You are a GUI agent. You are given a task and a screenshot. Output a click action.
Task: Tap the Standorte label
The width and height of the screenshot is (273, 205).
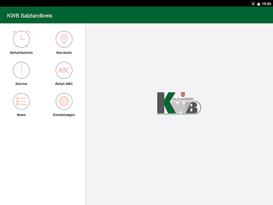point(64,53)
